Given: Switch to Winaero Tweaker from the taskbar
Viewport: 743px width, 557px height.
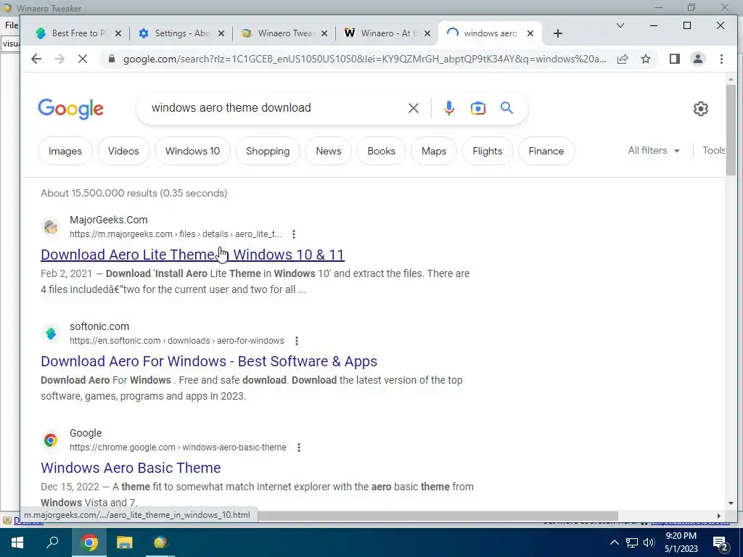Looking at the screenshot, I should click(160, 542).
